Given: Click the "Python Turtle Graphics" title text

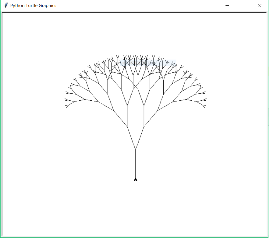Looking at the screenshot, I should pos(33,6).
